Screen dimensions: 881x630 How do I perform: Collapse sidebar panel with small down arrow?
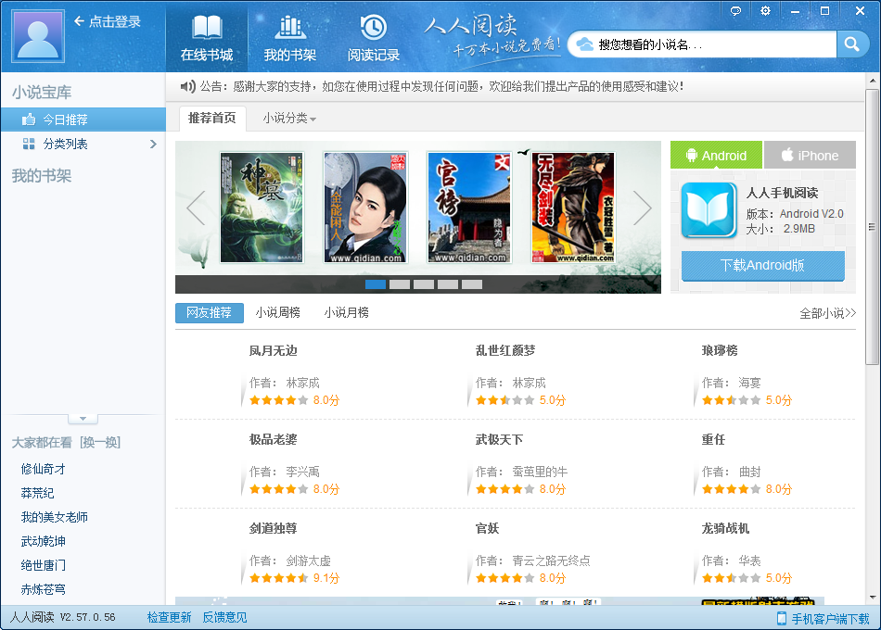(83, 419)
